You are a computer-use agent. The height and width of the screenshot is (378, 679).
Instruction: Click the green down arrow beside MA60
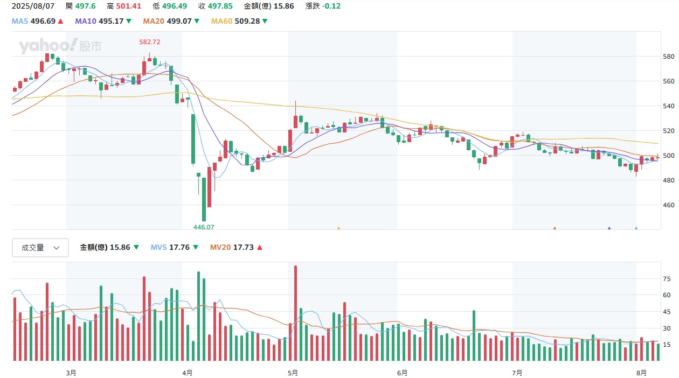click(265, 22)
